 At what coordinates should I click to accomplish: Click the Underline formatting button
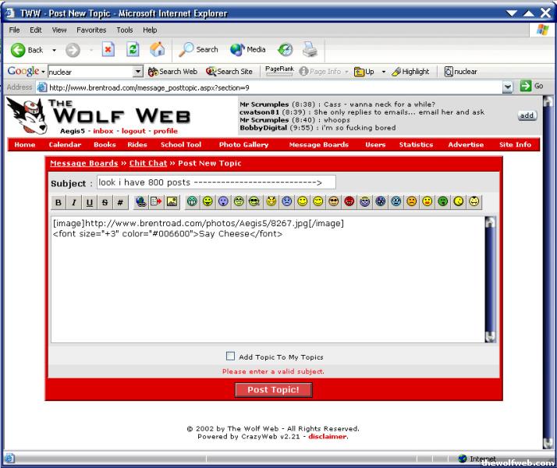pyautogui.click(x=90, y=202)
